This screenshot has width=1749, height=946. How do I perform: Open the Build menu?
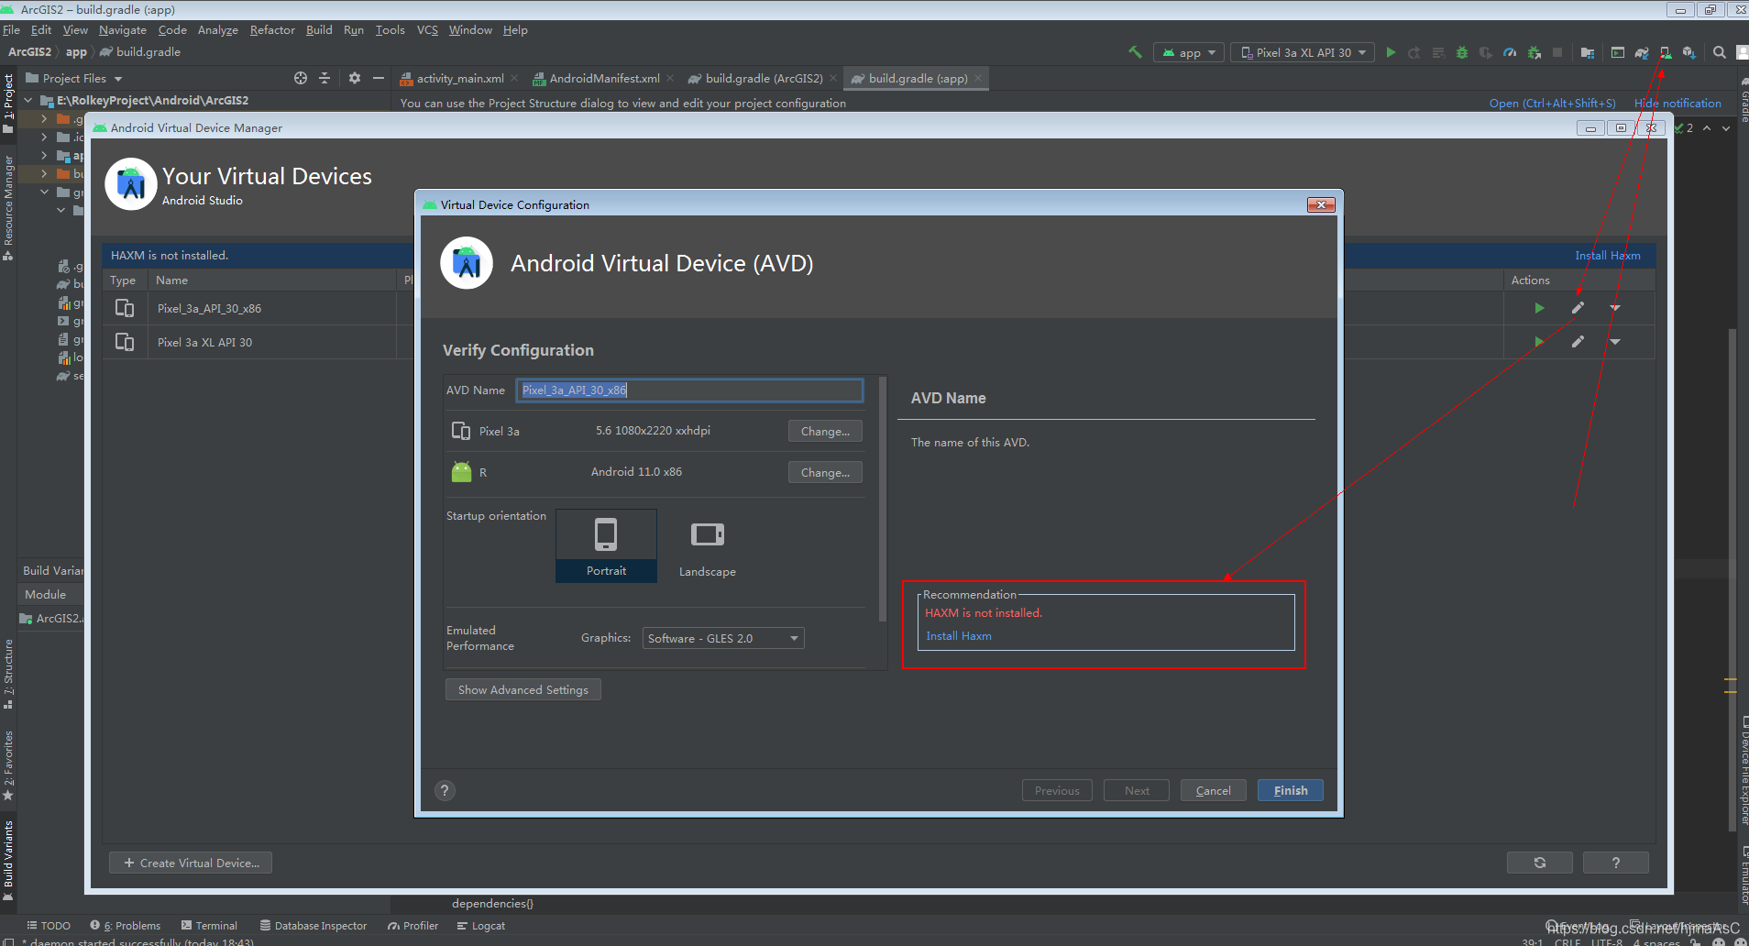319,30
